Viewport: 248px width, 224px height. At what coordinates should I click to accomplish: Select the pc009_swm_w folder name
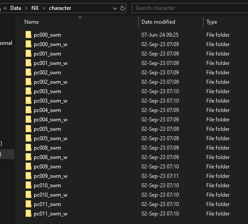tap(51, 176)
